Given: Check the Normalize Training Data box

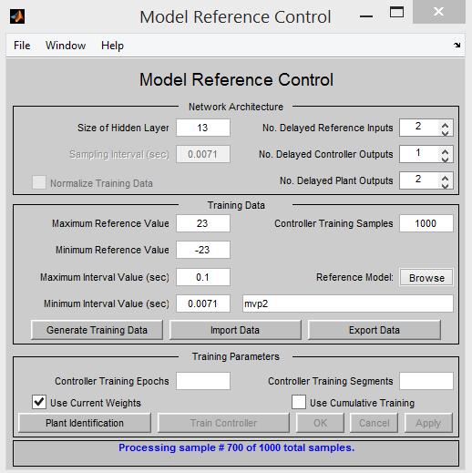Looking at the screenshot, I should (39, 182).
